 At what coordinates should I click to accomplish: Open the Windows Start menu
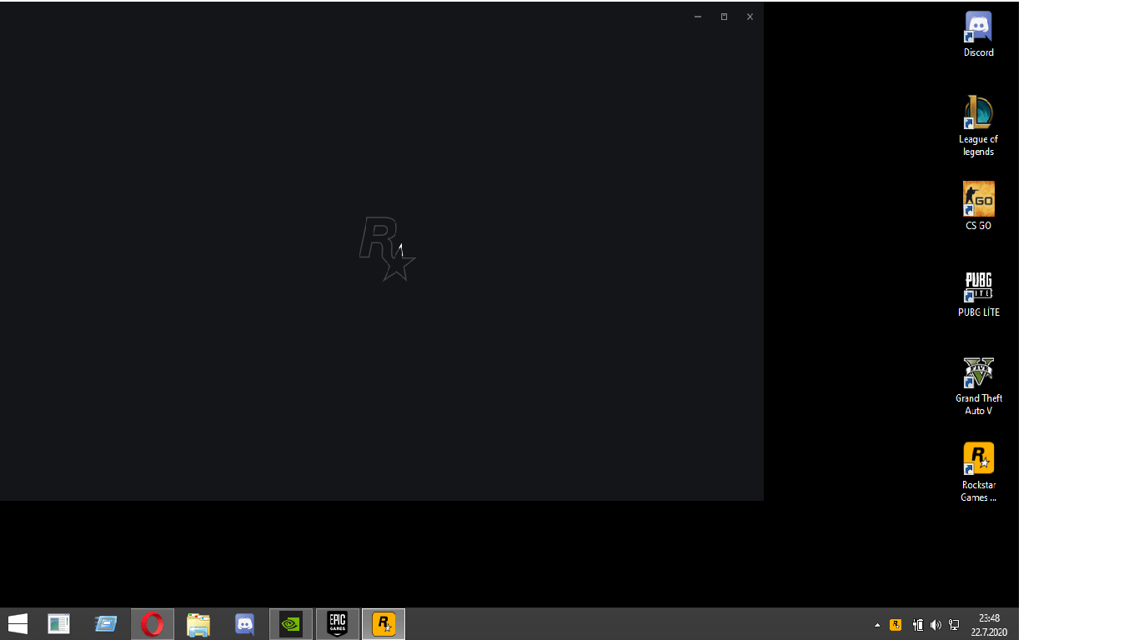pos(18,623)
